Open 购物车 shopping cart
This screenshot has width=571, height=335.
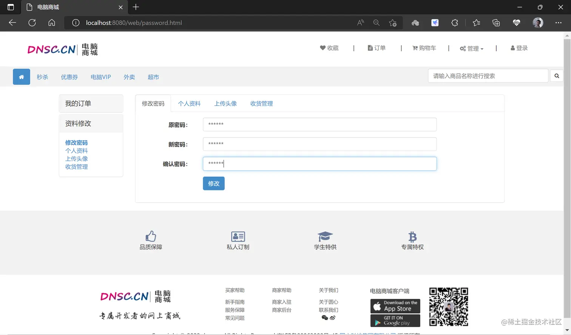(x=424, y=48)
